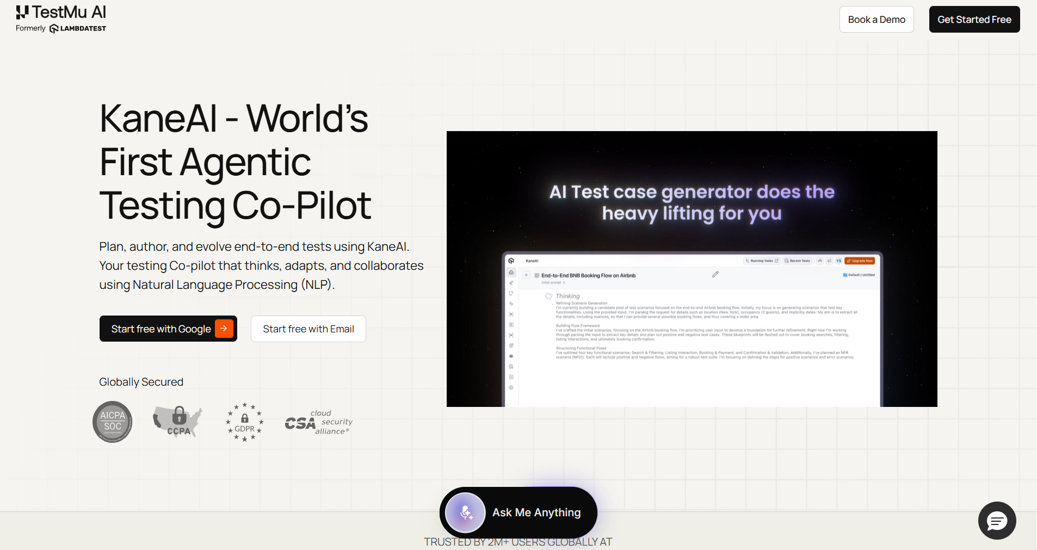Click 'Default / Untitled' folder in preview
Viewport: 1037px width, 550px height.
[859, 275]
